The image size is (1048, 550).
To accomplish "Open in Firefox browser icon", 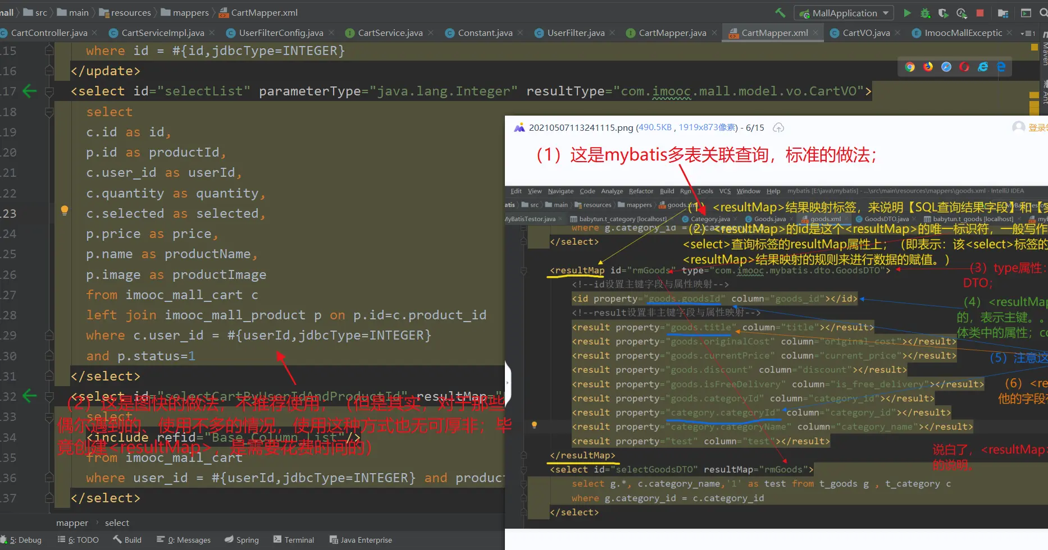I will coord(928,67).
